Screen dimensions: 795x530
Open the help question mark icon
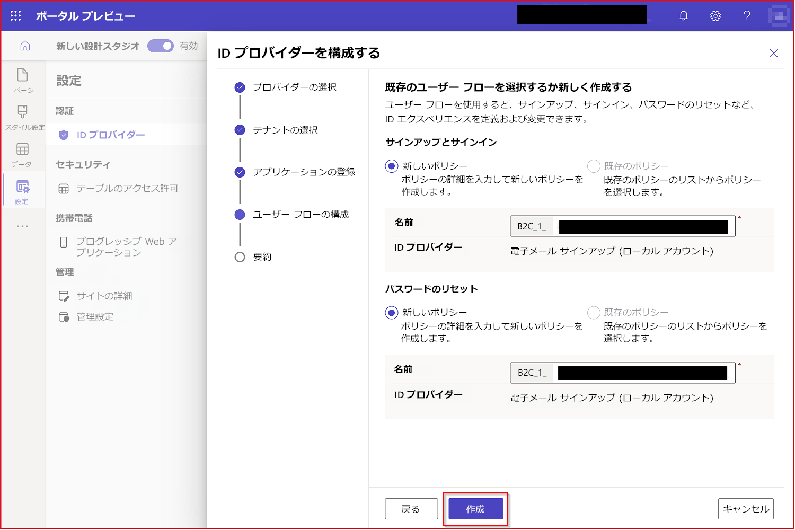point(747,15)
